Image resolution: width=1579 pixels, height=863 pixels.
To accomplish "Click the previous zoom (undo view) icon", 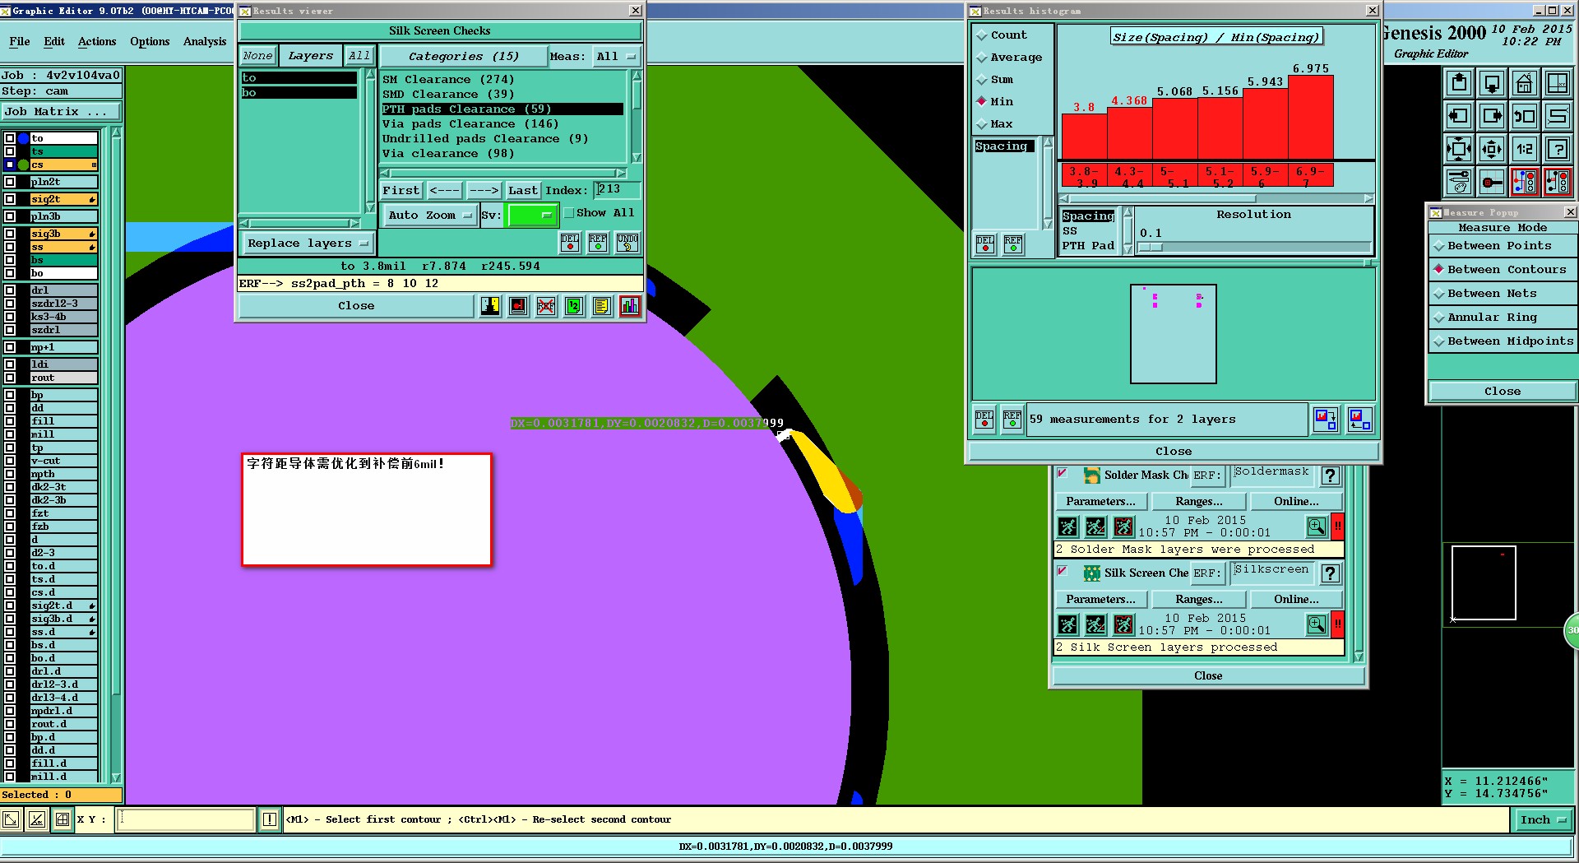I will [x=1525, y=116].
